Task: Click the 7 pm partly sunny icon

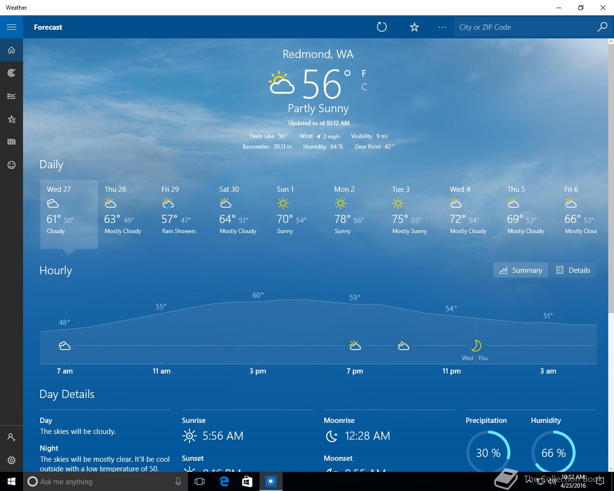Action: [x=355, y=345]
